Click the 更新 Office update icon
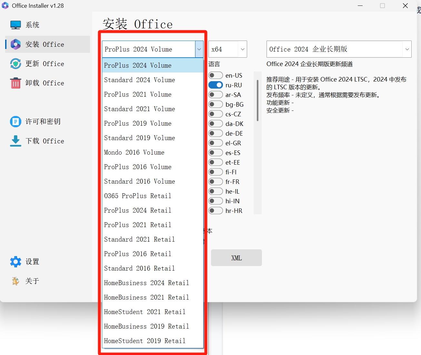Viewport: 421px width, 355px height. point(15,63)
